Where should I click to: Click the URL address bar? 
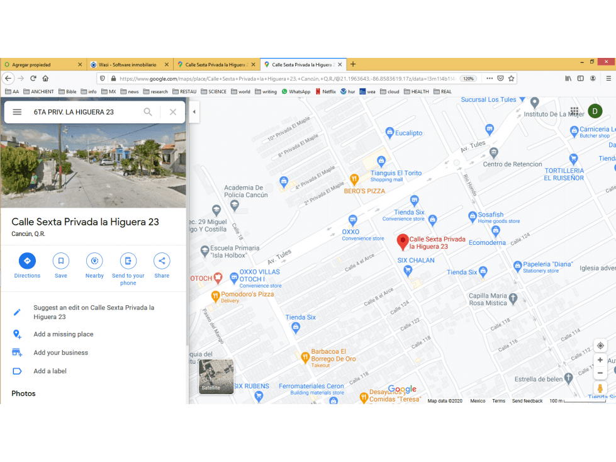coord(287,79)
